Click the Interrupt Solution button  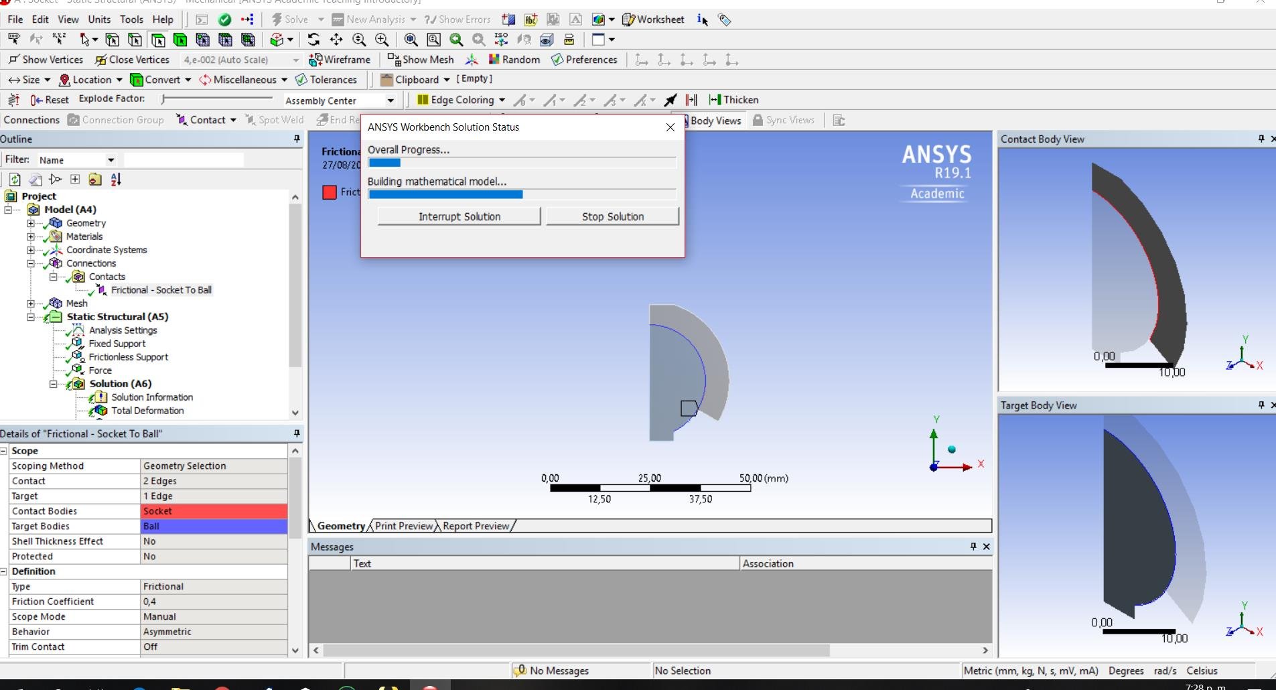[x=459, y=216]
